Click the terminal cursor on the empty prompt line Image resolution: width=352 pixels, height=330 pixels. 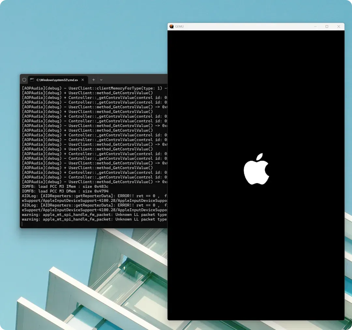tap(22, 224)
